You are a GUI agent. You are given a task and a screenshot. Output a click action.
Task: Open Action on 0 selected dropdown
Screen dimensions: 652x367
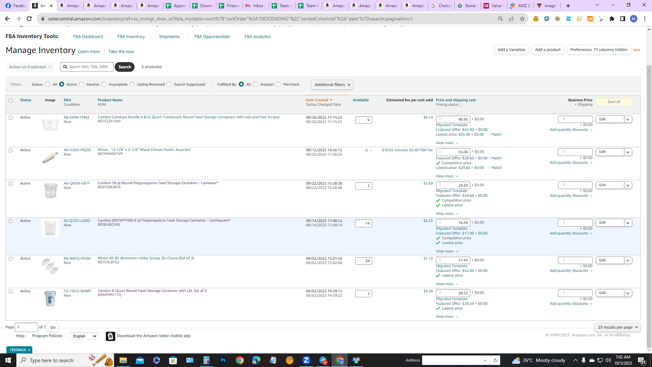[30, 67]
